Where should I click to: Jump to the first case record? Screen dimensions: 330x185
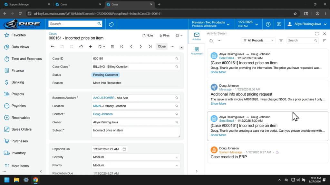[122, 47]
